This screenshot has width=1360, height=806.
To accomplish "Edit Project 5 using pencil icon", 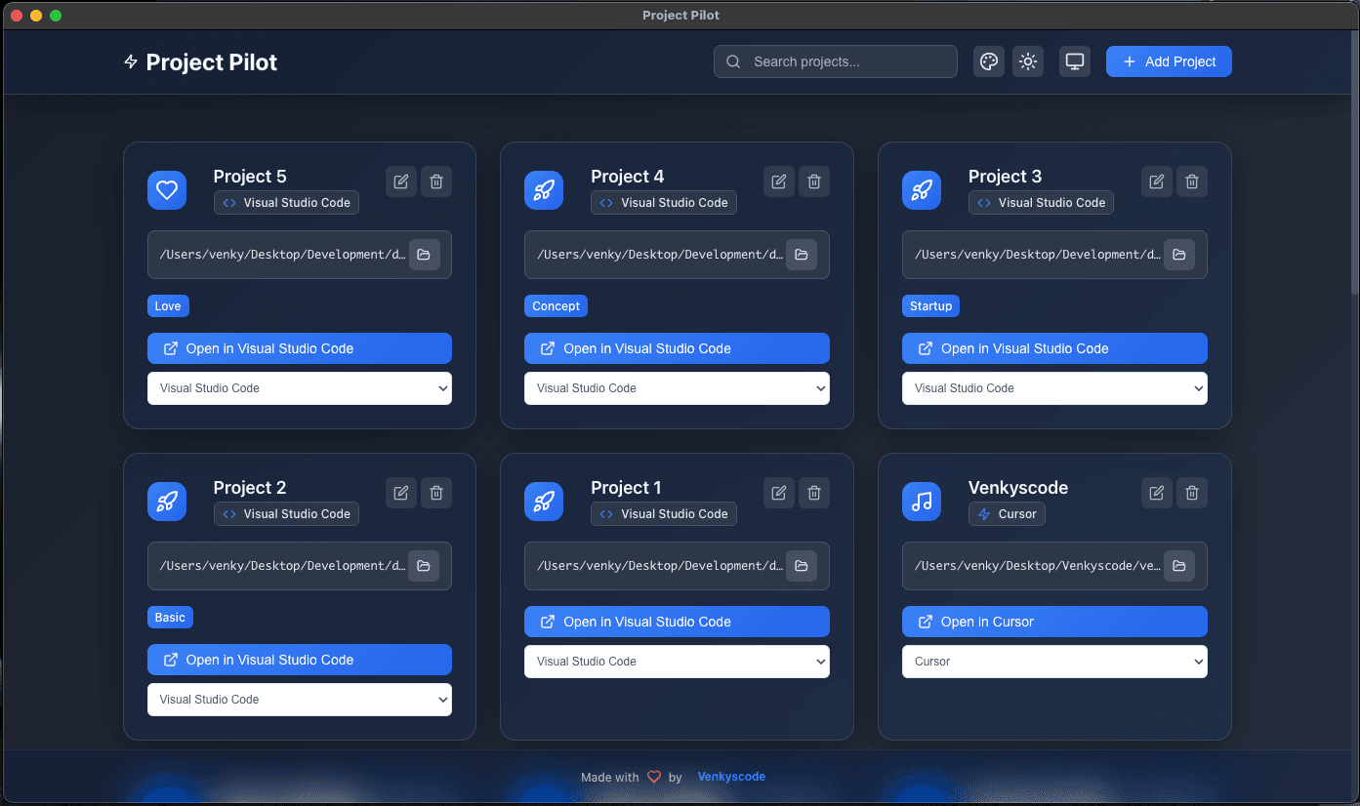I will (400, 181).
